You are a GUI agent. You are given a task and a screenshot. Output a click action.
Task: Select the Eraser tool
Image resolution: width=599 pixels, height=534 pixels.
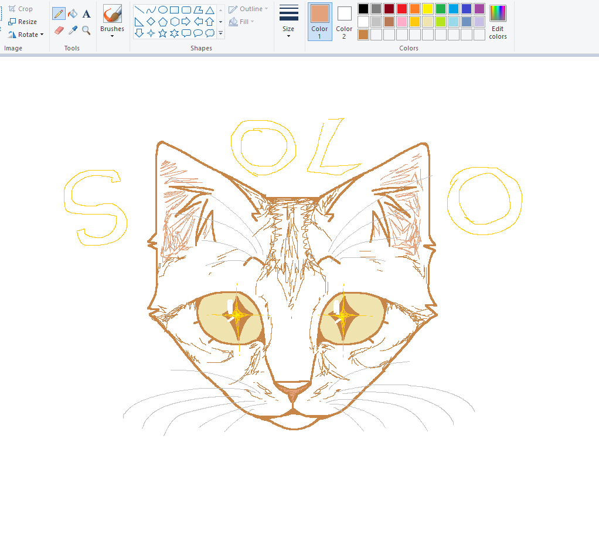pyautogui.click(x=59, y=30)
